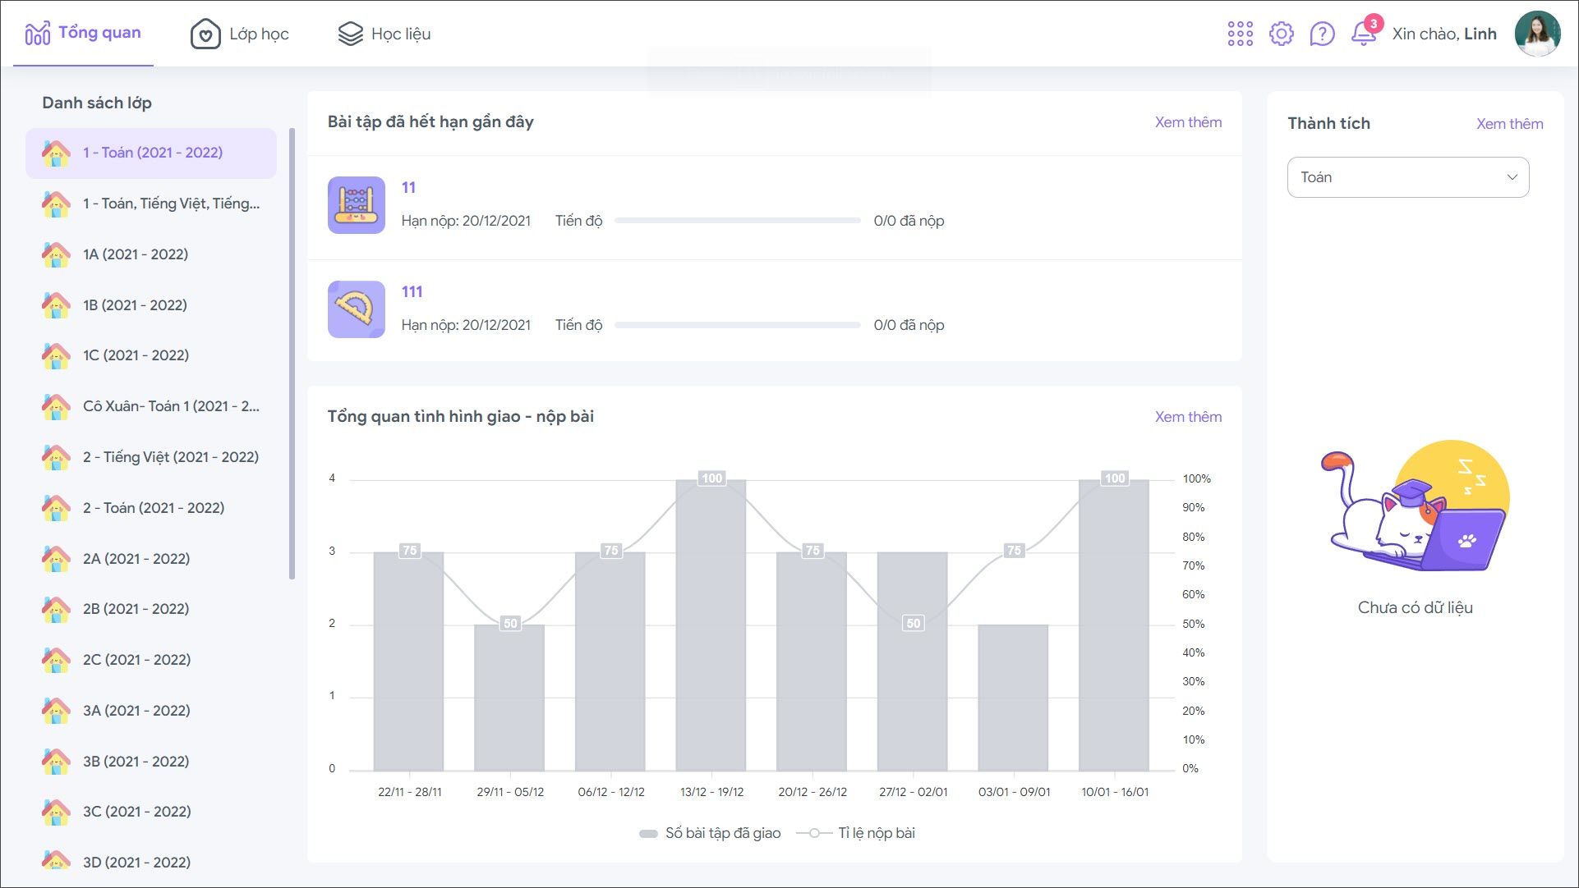This screenshot has height=888, width=1579.
Task: Click 'Xem thêm' in the Thành tích panel
Action: (1509, 124)
